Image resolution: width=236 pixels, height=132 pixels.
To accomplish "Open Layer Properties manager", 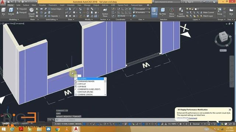I will coord(181,12).
